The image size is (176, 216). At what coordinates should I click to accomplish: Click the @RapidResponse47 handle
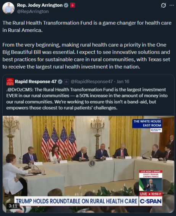click(x=92, y=82)
